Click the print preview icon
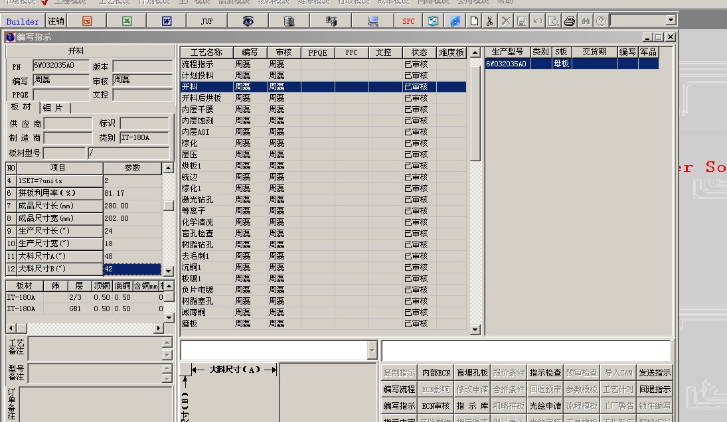 [x=553, y=21]
